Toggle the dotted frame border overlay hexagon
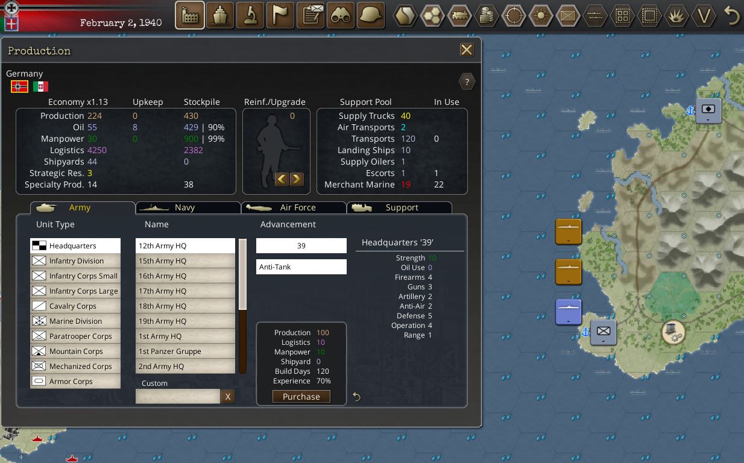The width and height of the screenshot is (744, 463). pyautogui.click(x=649, y=15)
